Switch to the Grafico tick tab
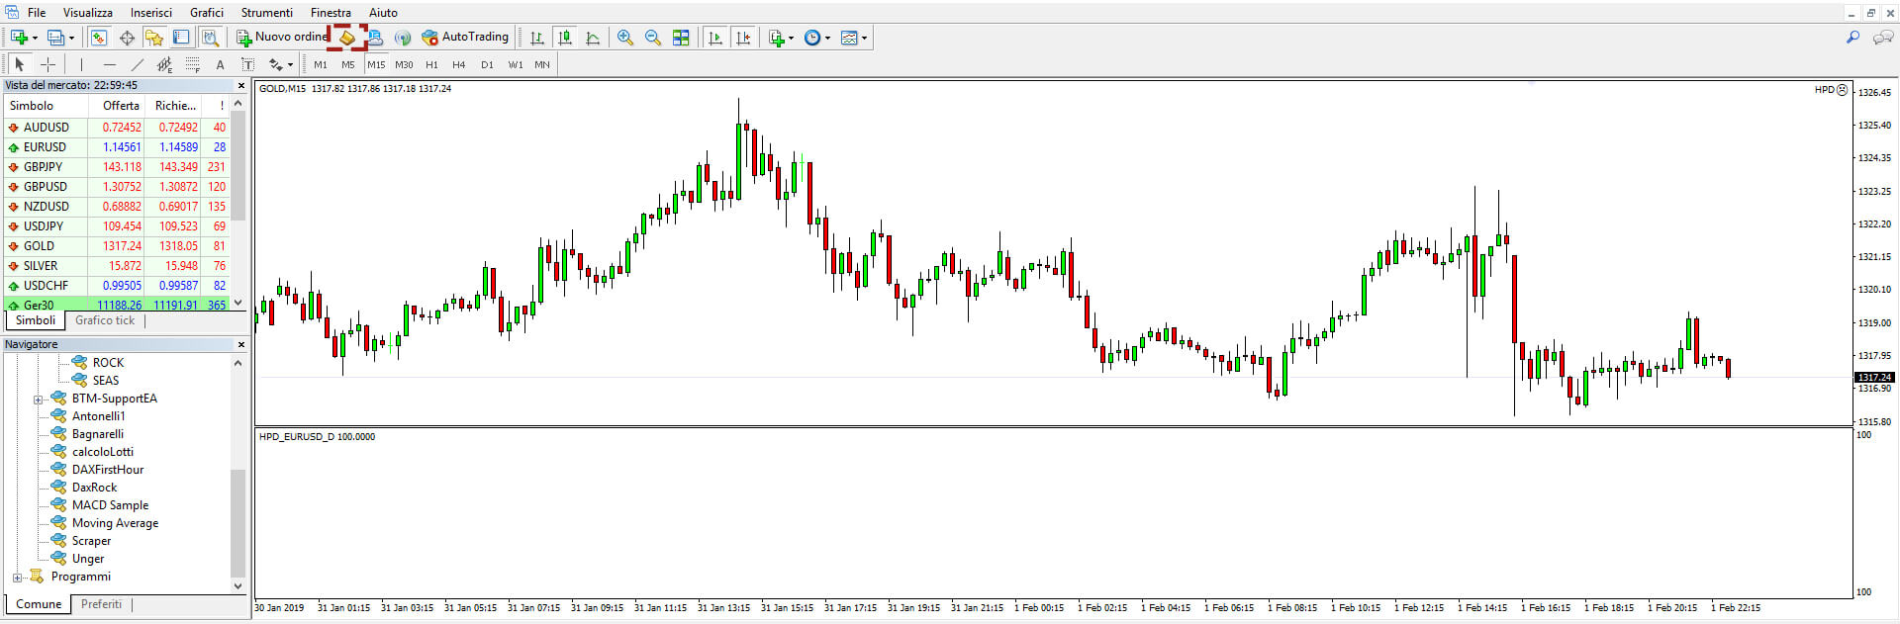This screenshot has height=624, width=1900. (x=105, y=320)
